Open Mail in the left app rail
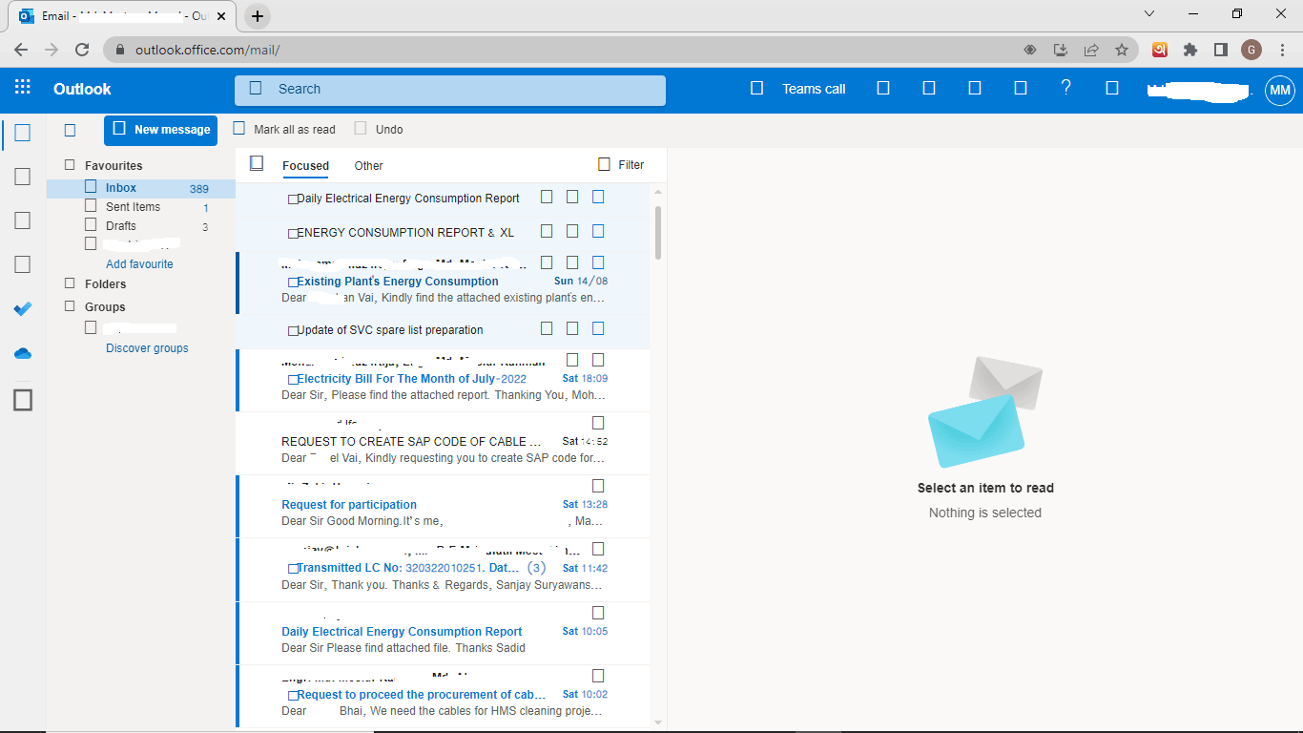 coord(23,133)
